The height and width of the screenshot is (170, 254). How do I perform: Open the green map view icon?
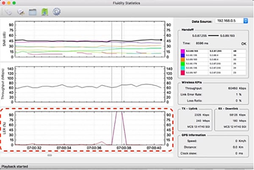[x=44, y=11]
